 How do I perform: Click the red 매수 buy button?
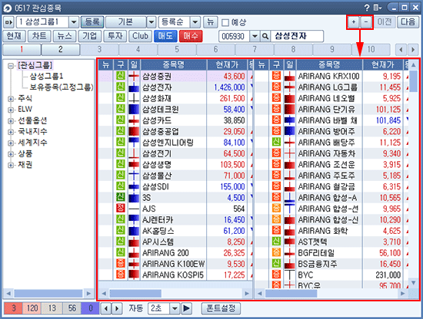click(x=191, y=36)
